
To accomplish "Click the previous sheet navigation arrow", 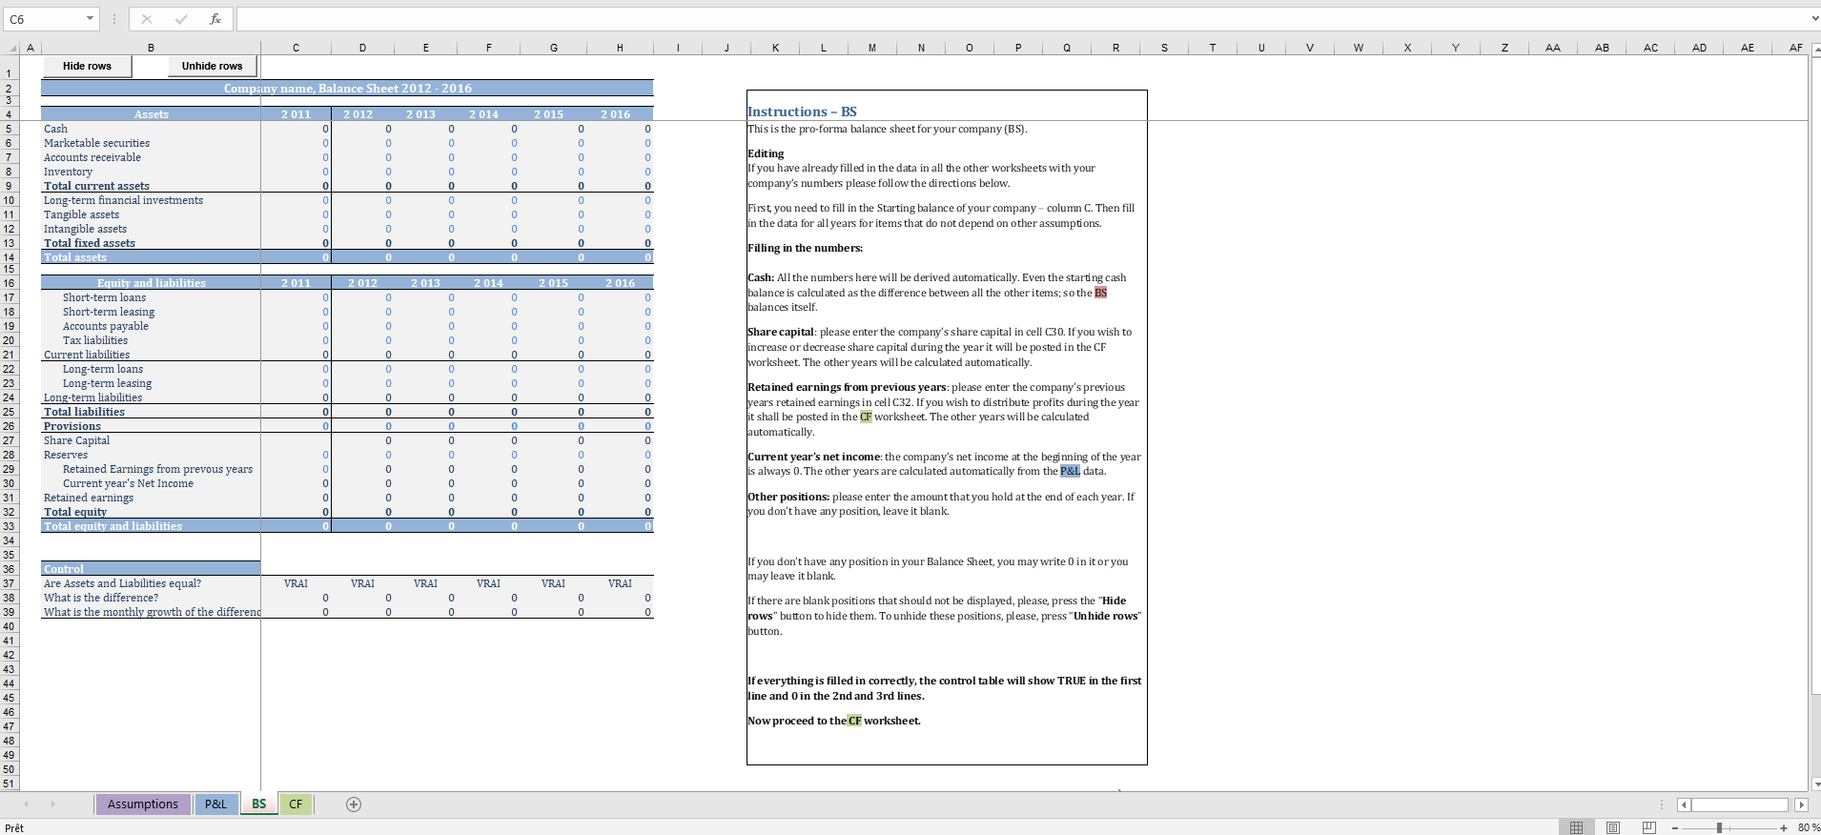I will point(26,804).
